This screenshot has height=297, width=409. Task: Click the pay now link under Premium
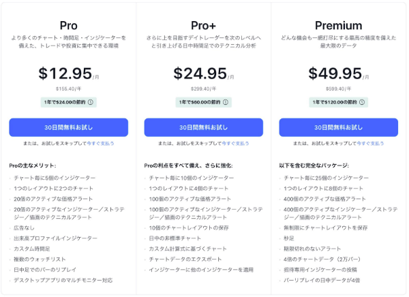(370, 144)
